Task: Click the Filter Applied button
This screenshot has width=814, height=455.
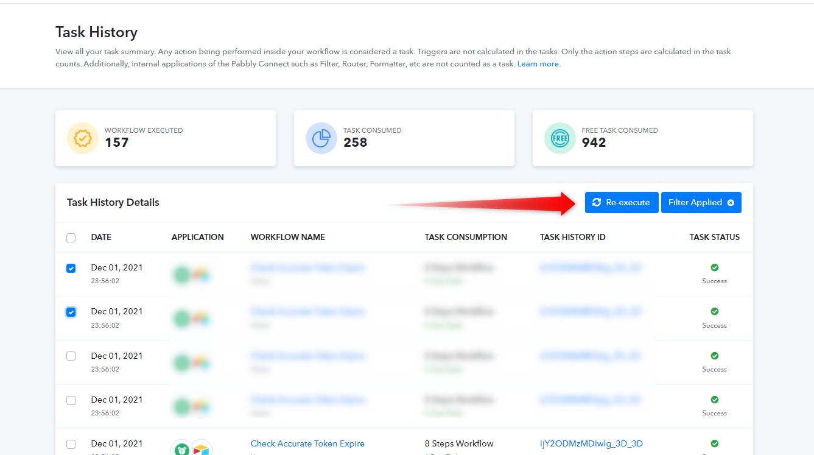Action: click(x=701, y=203)
